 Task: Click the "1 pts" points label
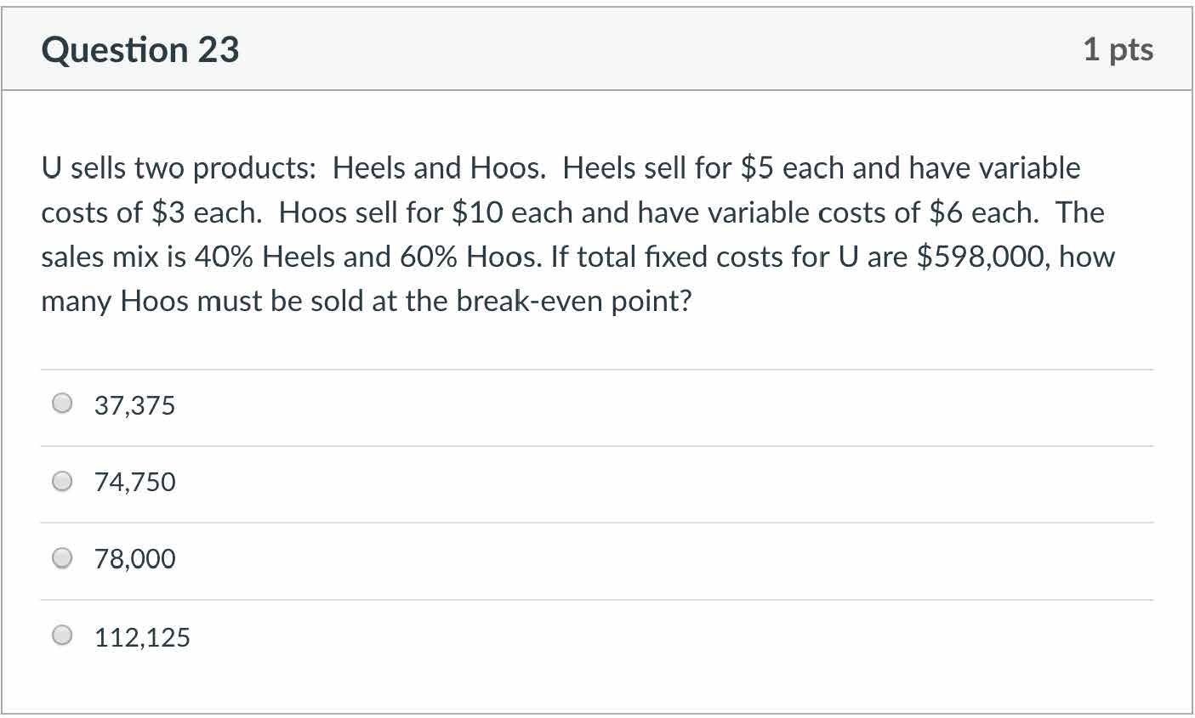(1118, 49)
